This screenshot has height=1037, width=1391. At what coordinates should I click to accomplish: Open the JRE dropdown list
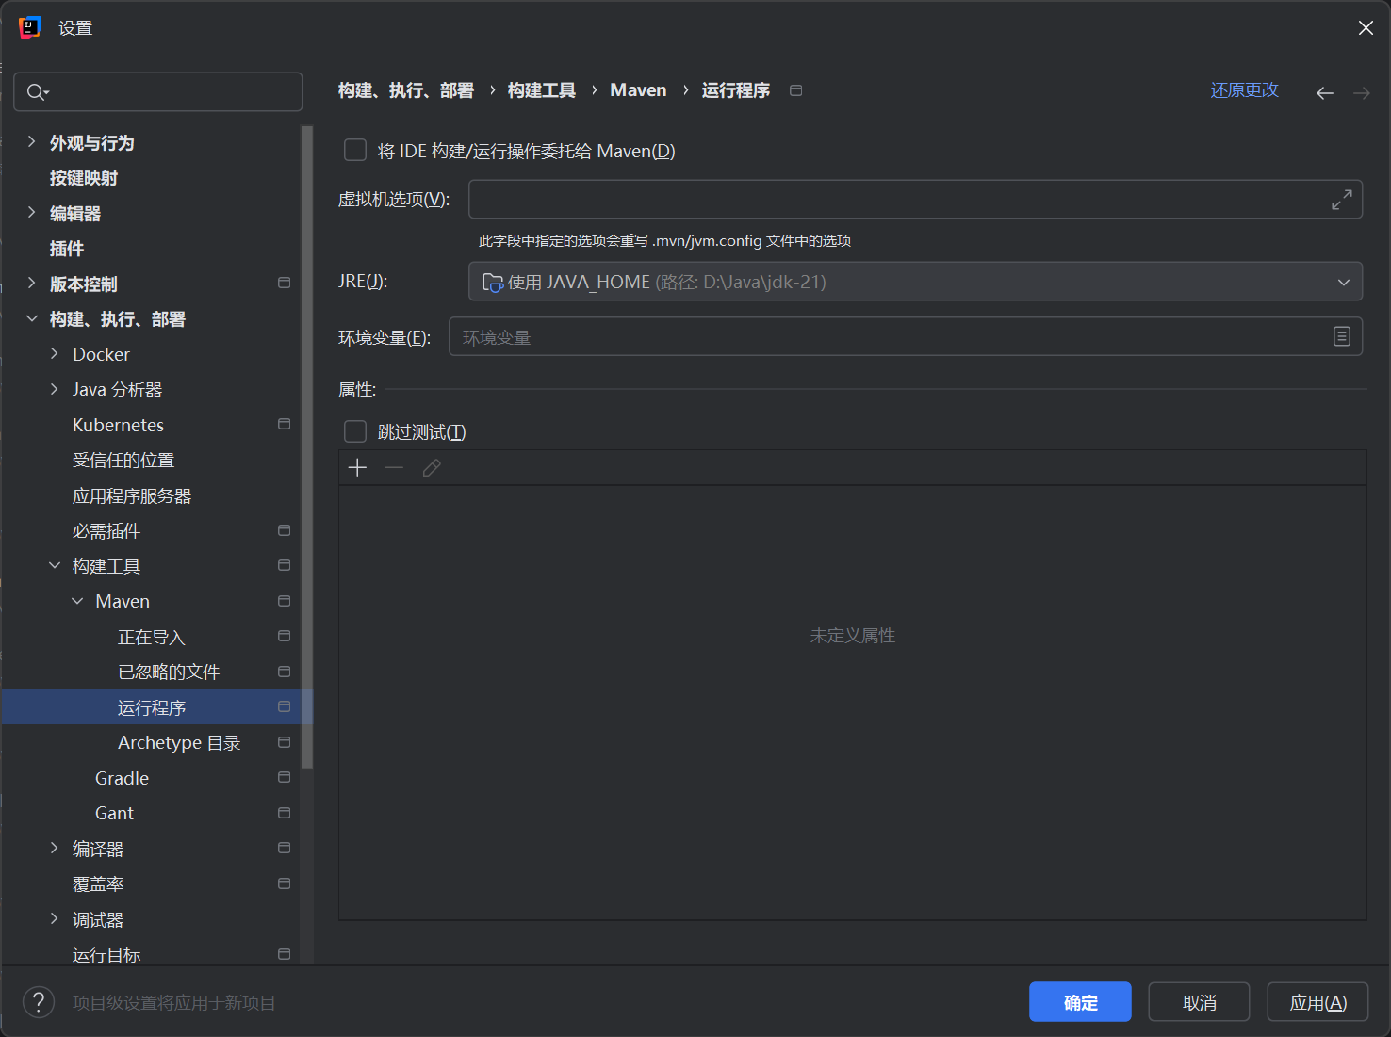[x=1343, y=282]
